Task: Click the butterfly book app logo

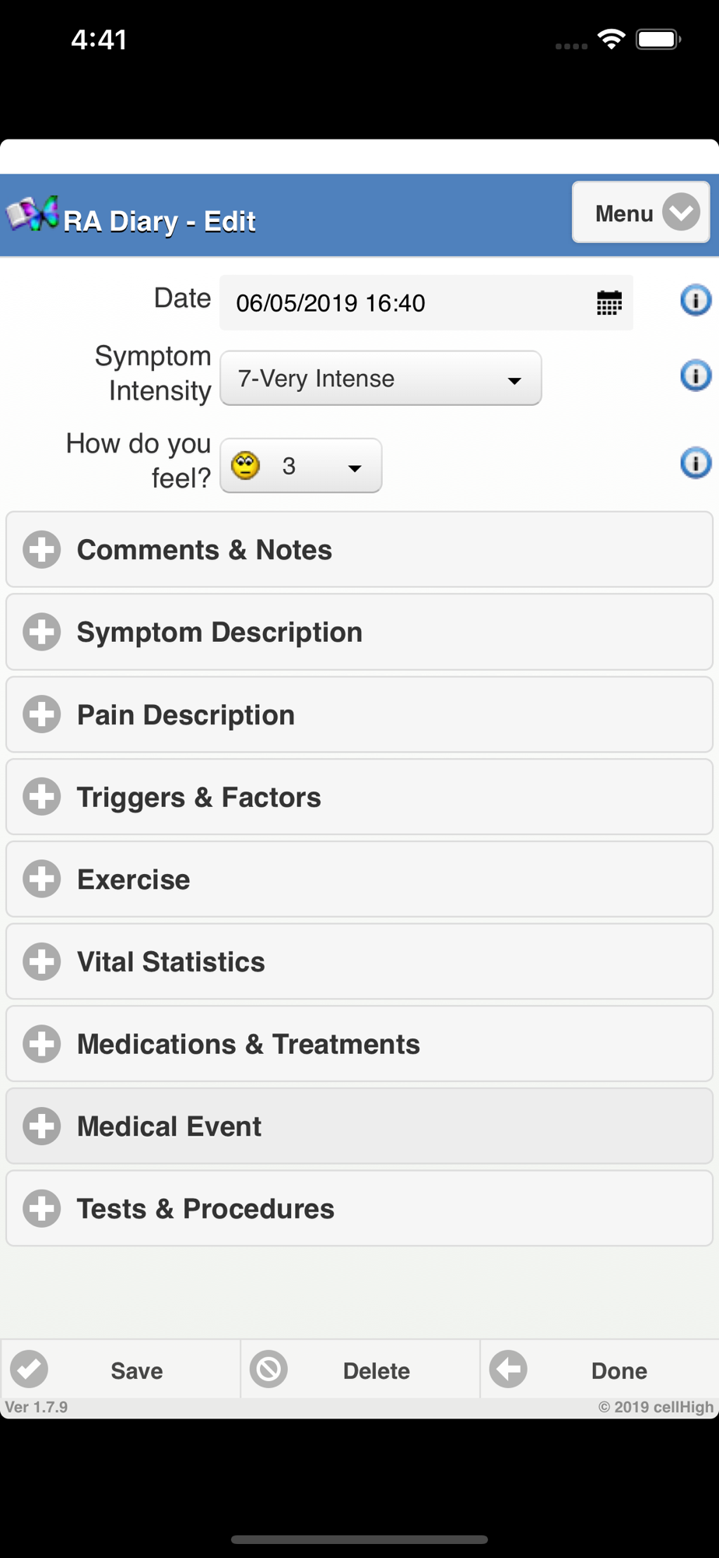Action: (33, 214)
